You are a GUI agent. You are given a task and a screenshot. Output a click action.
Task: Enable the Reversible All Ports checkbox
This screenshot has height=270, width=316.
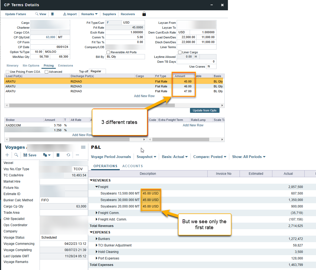click(x=108, y=52)
